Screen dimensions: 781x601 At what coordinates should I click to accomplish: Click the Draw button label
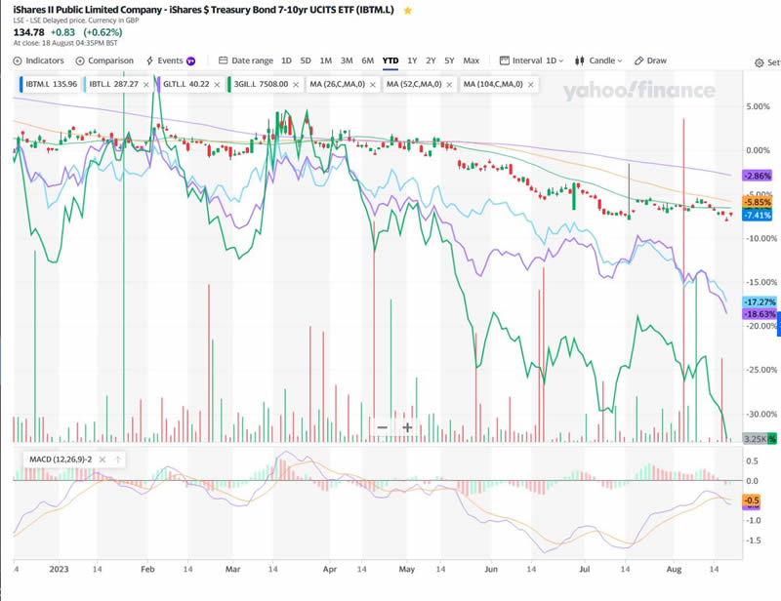click(x=656, y=60)
